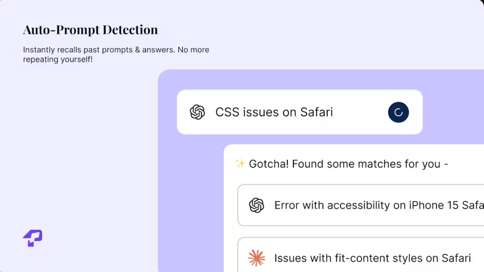Click the purple app logo at bottom left
Screen dimensions: 484x272
pos(33,238)
